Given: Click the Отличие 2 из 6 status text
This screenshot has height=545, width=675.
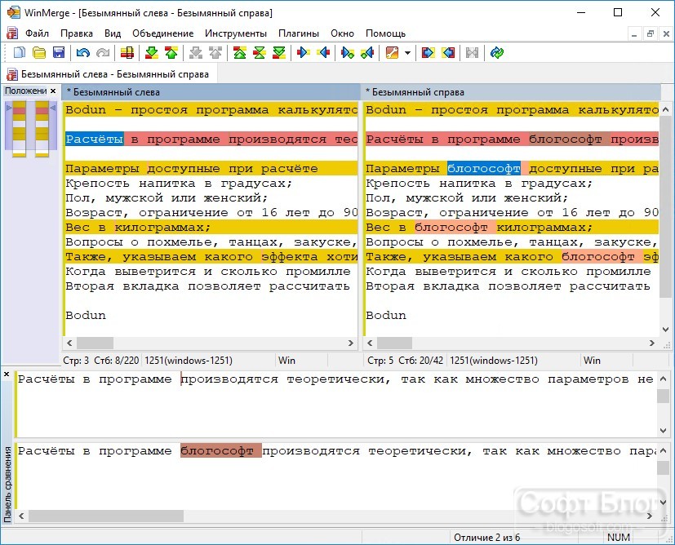Looking at the screenshot, I should [x=486, y=538].
